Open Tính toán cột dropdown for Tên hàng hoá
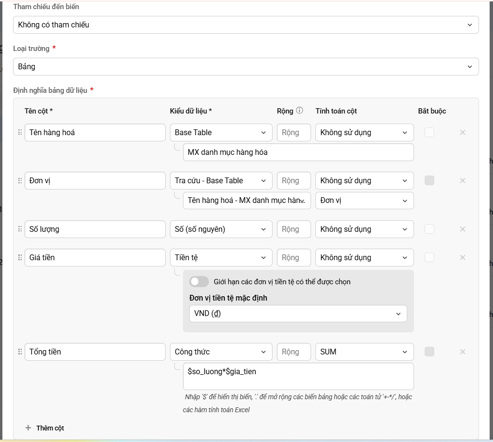This screenshot has height=442, width=493. coord(364,132)
